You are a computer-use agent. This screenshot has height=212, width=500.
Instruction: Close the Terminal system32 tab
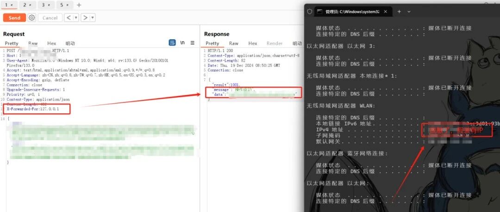coord(386,12)
